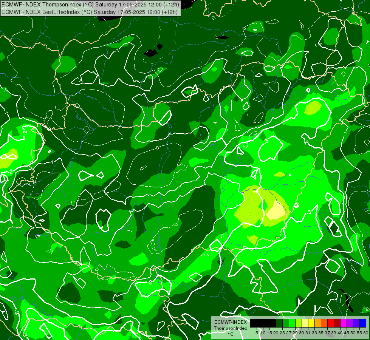This screenshot has height=340, width=370.
Task: Select the yellow-green 29–30 legend swatch
Action: click(299, 323)
